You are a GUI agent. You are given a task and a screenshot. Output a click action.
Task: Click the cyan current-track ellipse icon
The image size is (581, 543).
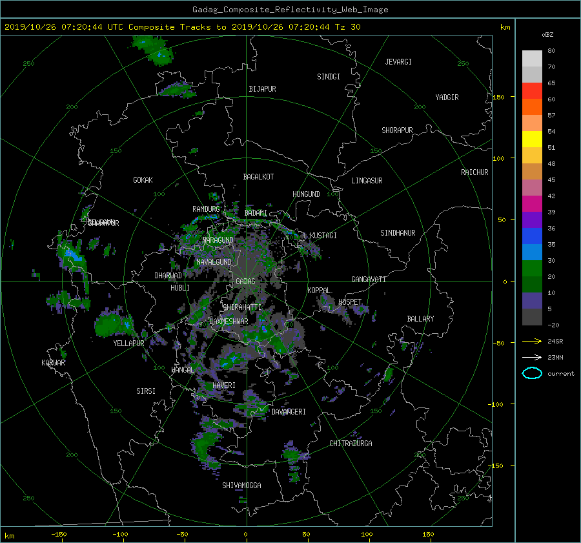click(x=532, y=373)
